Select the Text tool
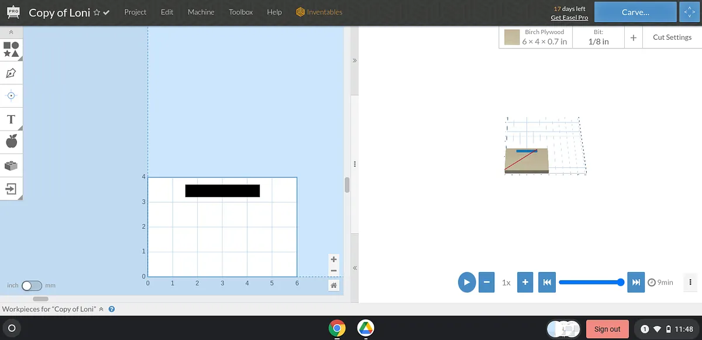This screenshot has height=340, width=702. click(x=11, y=119)
